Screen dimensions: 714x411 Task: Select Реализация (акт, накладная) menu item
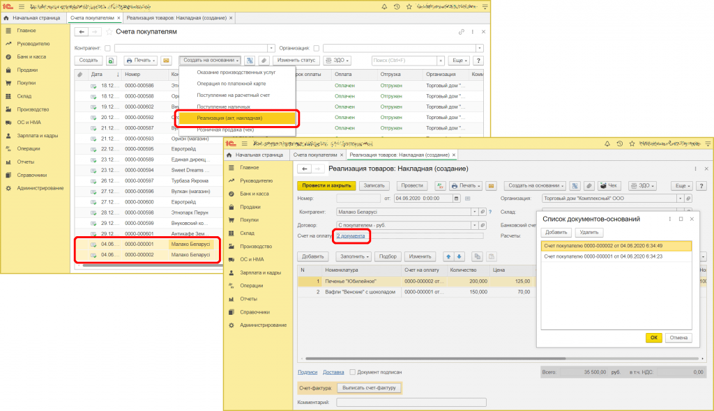(x=229, y=118)
